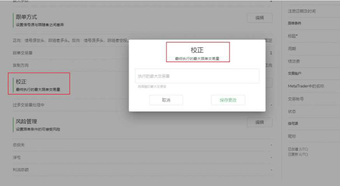Click the 跟单条件 heading in the right panel

point(295,23)
